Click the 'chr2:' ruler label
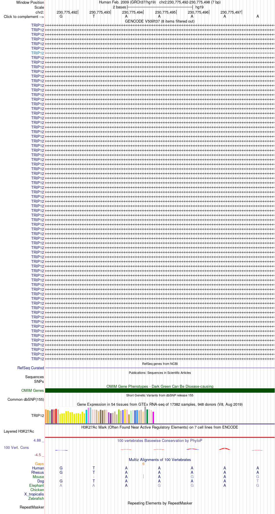275x514 pixels. click(x=40, y=12)
